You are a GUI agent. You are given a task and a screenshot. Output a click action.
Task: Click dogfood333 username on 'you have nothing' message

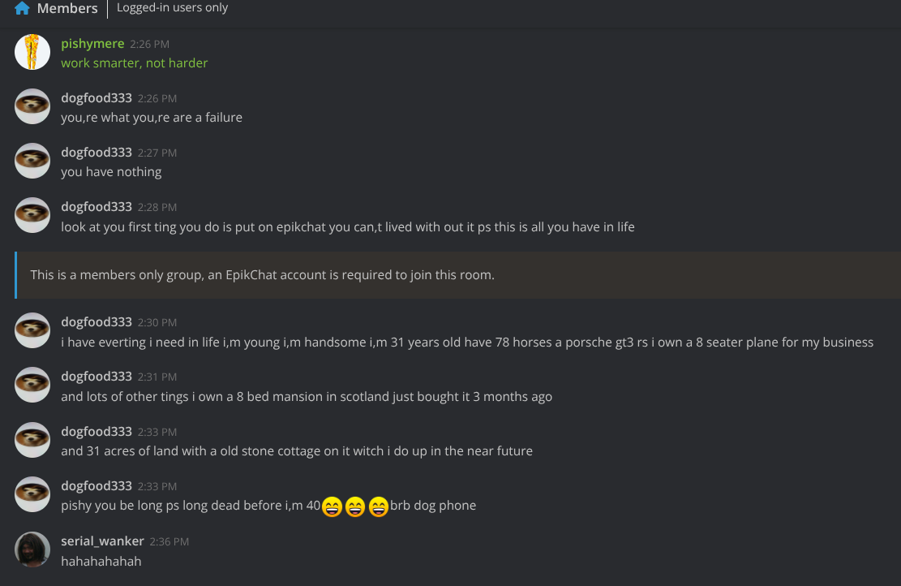click(96, 153)
